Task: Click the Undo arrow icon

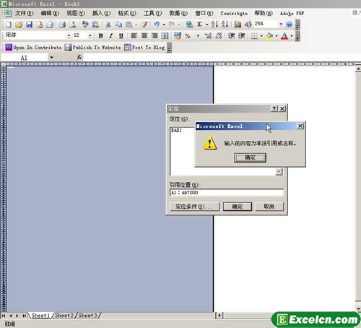Action: pyautogui.click(x=157, y=24)
